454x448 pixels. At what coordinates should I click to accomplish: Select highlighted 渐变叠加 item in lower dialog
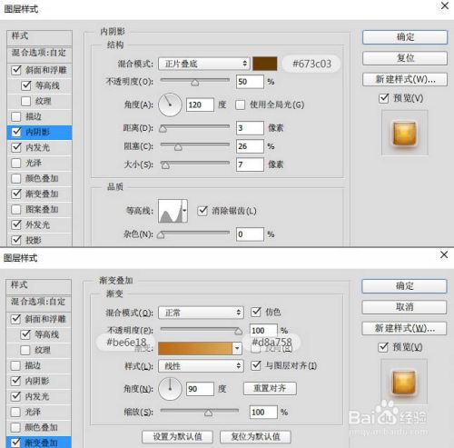pos(39,443)
